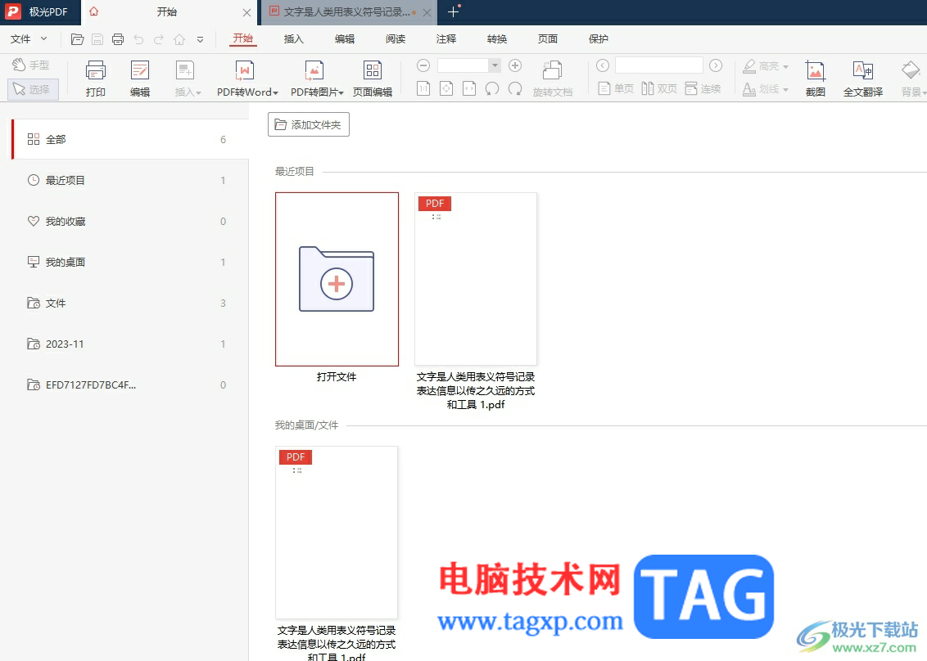Click the actual size 1:1 icon
Viewport: 927px width, 661px height.
pyautogui.click(x=423, y=88)
